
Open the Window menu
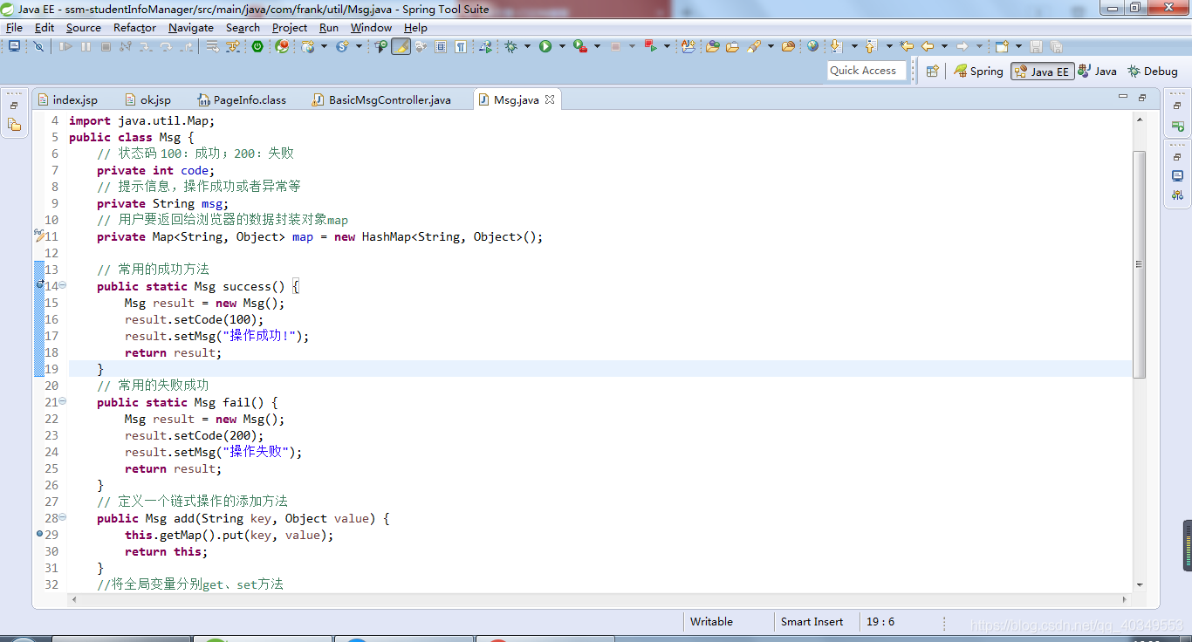click(x=371, y=27)
